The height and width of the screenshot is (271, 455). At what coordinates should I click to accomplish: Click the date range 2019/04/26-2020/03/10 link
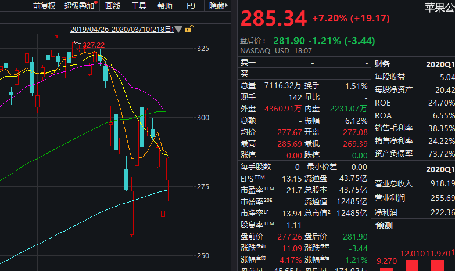(122, 29)
